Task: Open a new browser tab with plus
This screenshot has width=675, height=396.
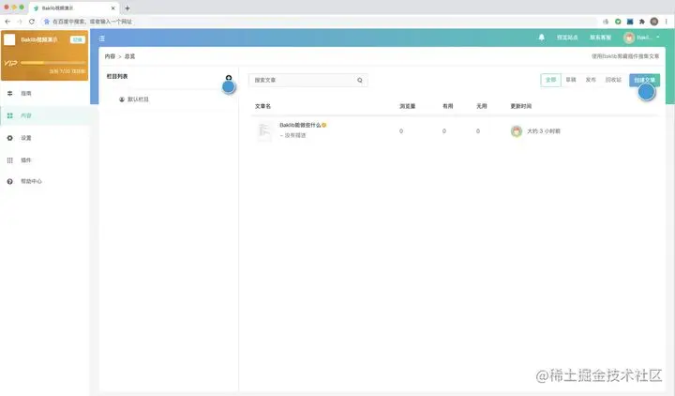Action: coord(127,8)
